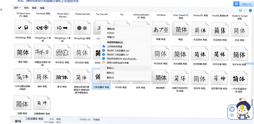Select the 方正舒体 常规 font icon
Image resolution: width=254 pixels, height=124 pixels.
click(200, 29)
